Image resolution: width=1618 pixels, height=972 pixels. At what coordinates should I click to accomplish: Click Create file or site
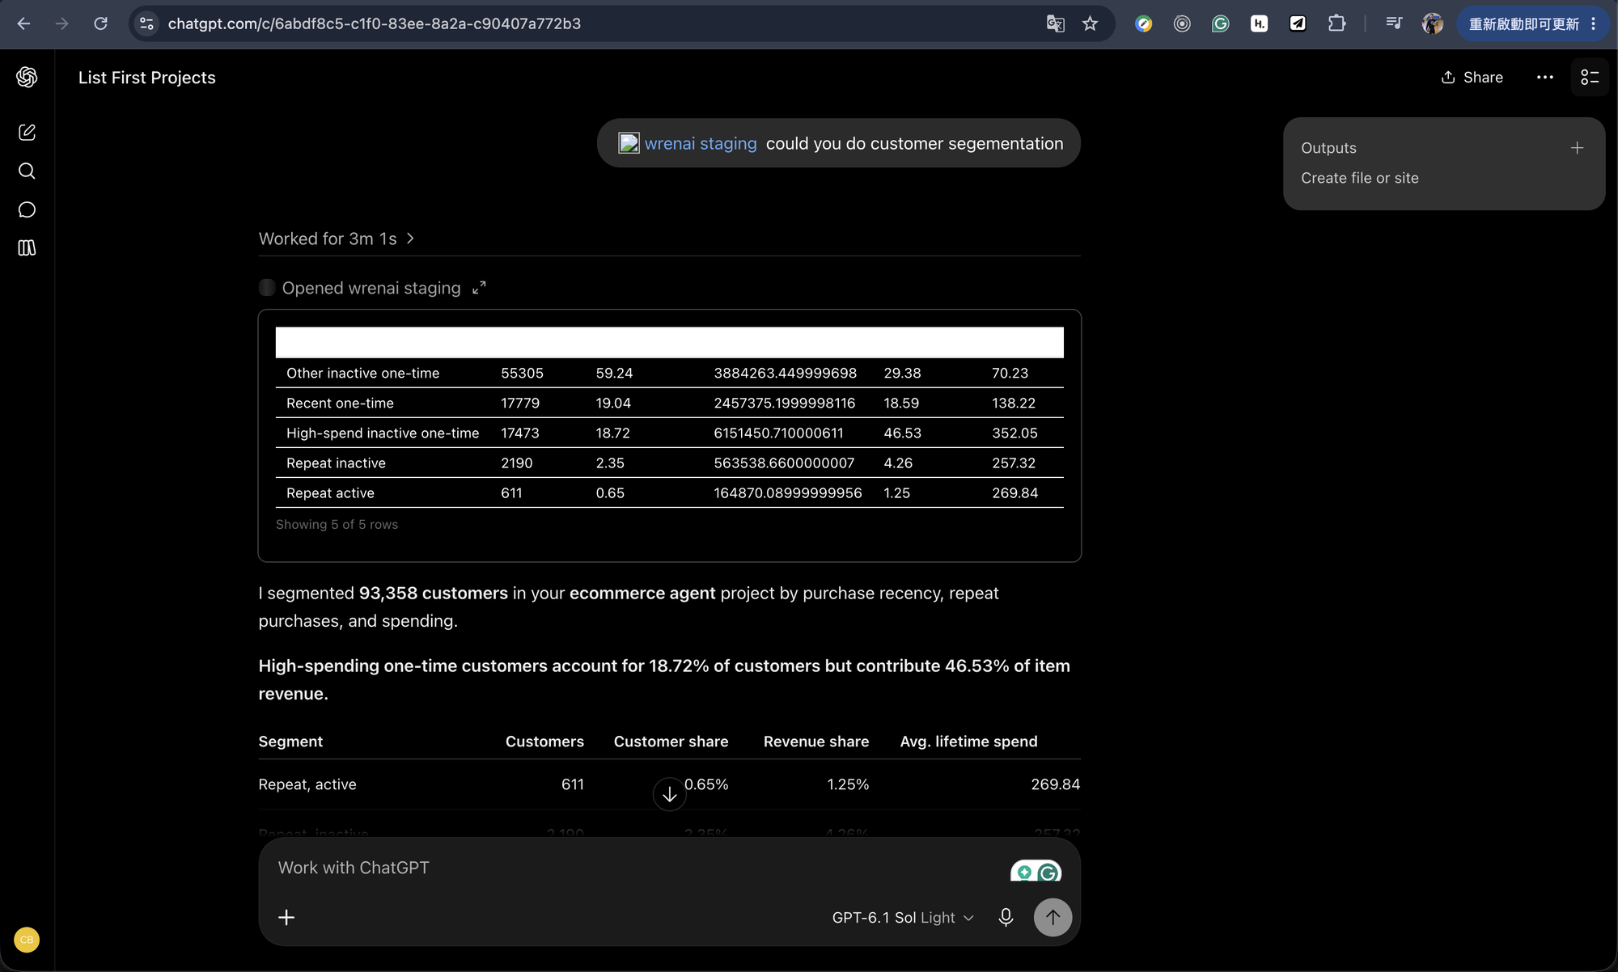1359,178
